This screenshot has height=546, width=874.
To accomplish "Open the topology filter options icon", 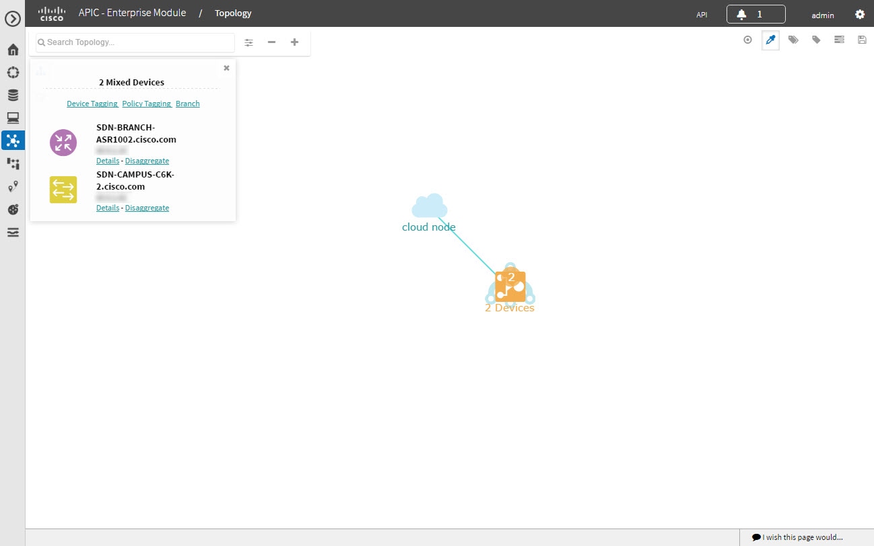I will 248,42.
